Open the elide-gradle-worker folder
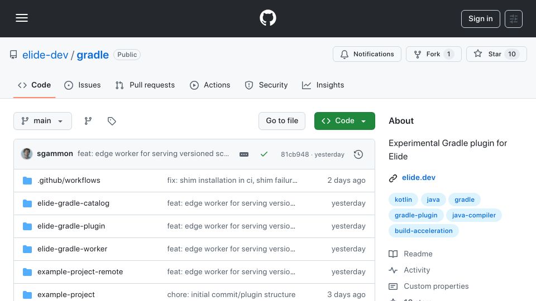Viewport: 536px width, 301px height. pos(73,249)
